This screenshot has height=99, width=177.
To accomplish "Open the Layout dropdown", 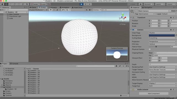I will click(x=171, y=4).
